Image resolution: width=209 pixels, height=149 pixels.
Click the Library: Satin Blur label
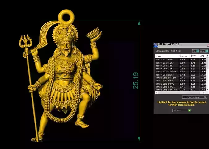point(168,51)
